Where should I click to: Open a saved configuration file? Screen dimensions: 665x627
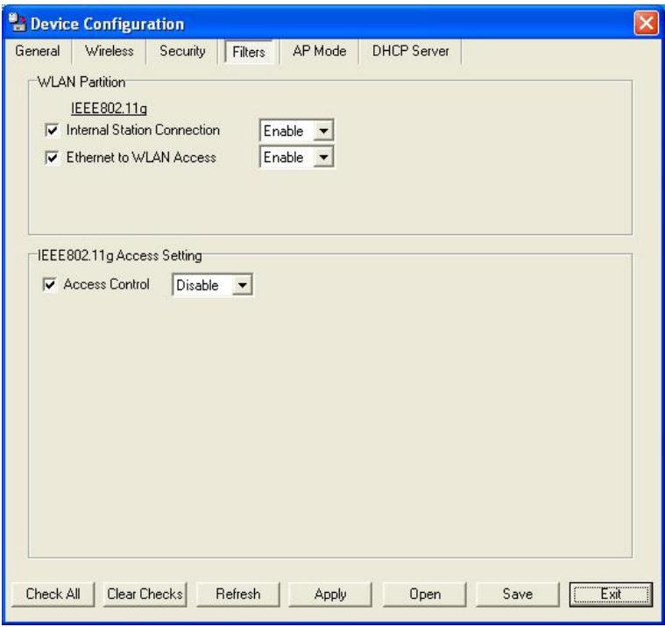tap(425, 594)
